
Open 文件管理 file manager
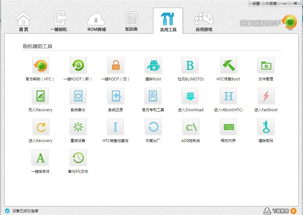click(x=266, y=65)
